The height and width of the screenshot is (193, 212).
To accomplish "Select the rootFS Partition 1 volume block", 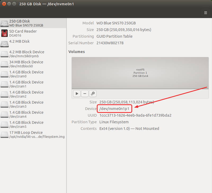I will 140,73.
